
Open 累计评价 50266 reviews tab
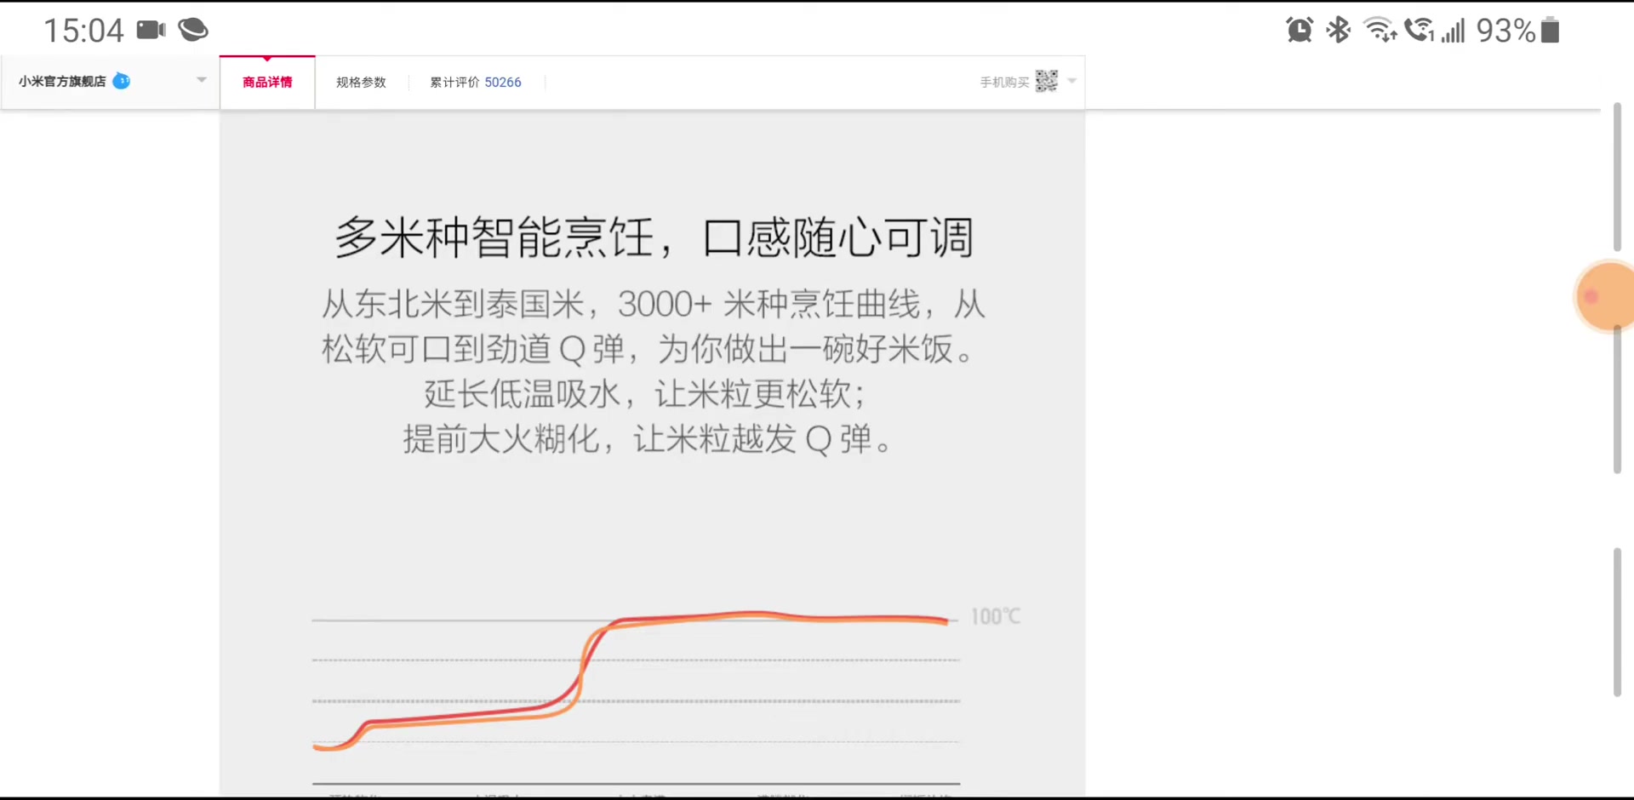[x=475, y=83]
